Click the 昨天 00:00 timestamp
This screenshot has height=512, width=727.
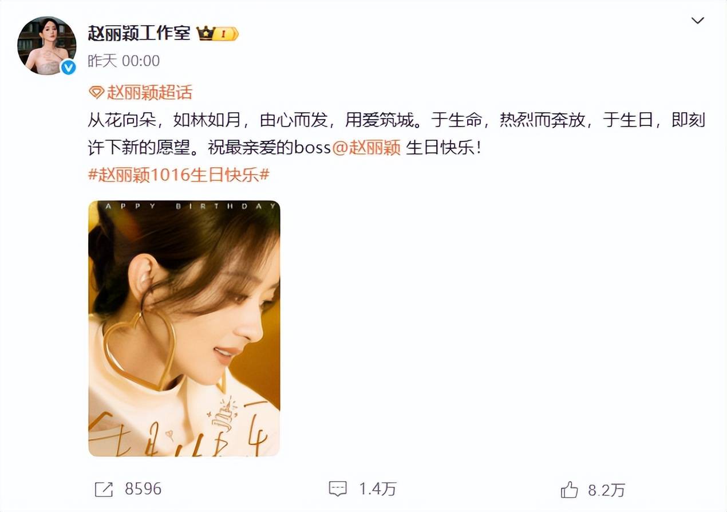click(x=124, y=61)
